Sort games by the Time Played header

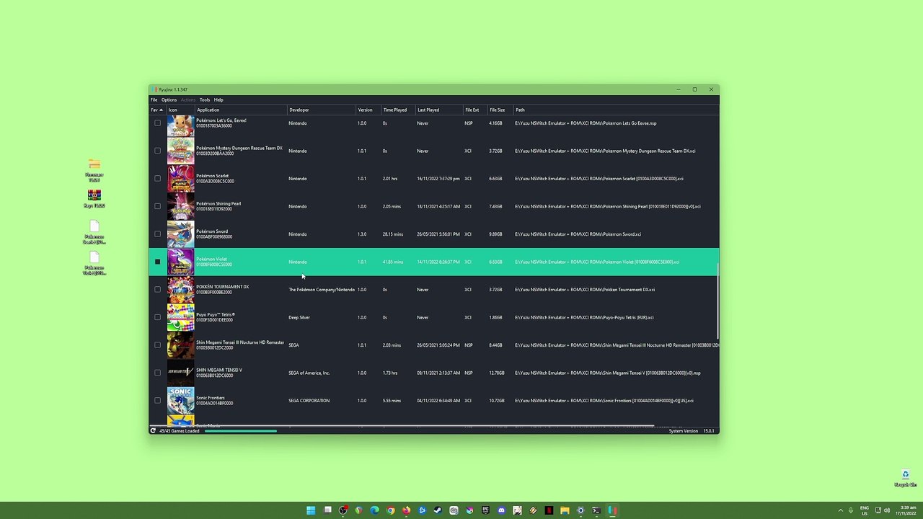[x=394, y=110]
